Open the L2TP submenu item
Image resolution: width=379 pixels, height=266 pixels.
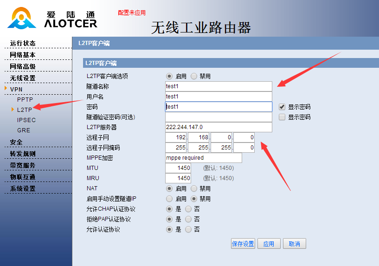point(24,110)
